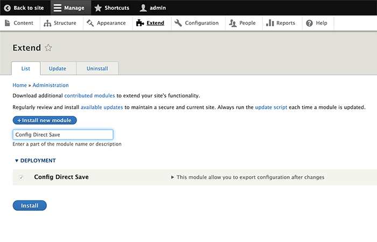Open the contributed modules link

(x=89, y=96)
